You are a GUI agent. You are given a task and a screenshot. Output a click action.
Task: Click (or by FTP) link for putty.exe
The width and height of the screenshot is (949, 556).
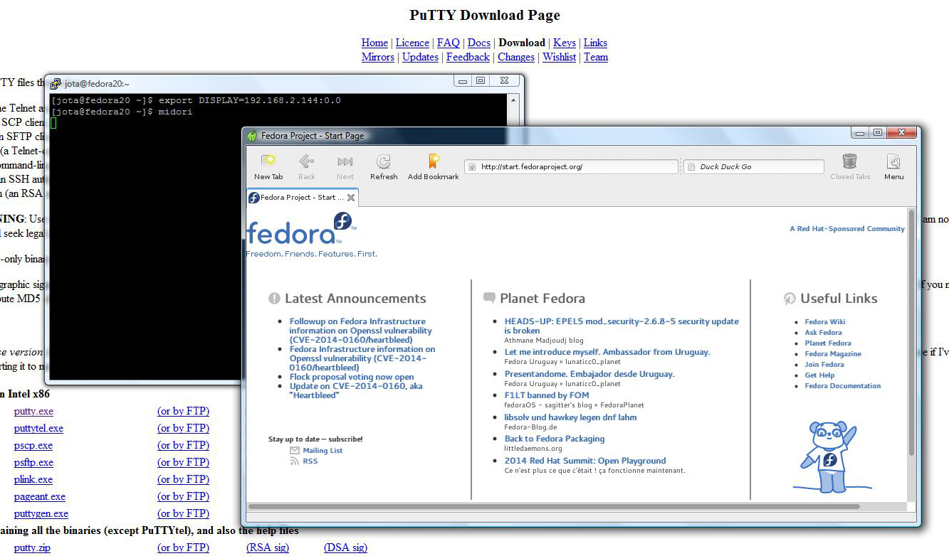pos(184,411)
